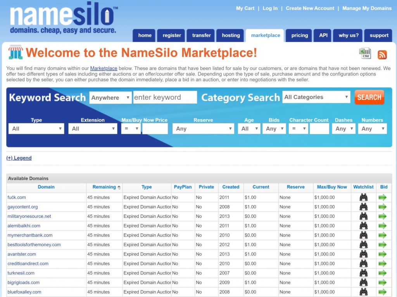Sort by the Created column header
Screen dimensions: 397x297
231,187
